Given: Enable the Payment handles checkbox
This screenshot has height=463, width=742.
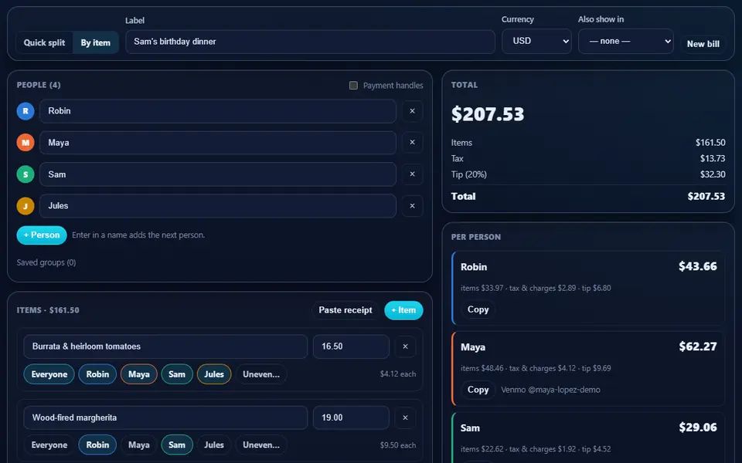Looking at the screenshot, I should click(353, 86).
